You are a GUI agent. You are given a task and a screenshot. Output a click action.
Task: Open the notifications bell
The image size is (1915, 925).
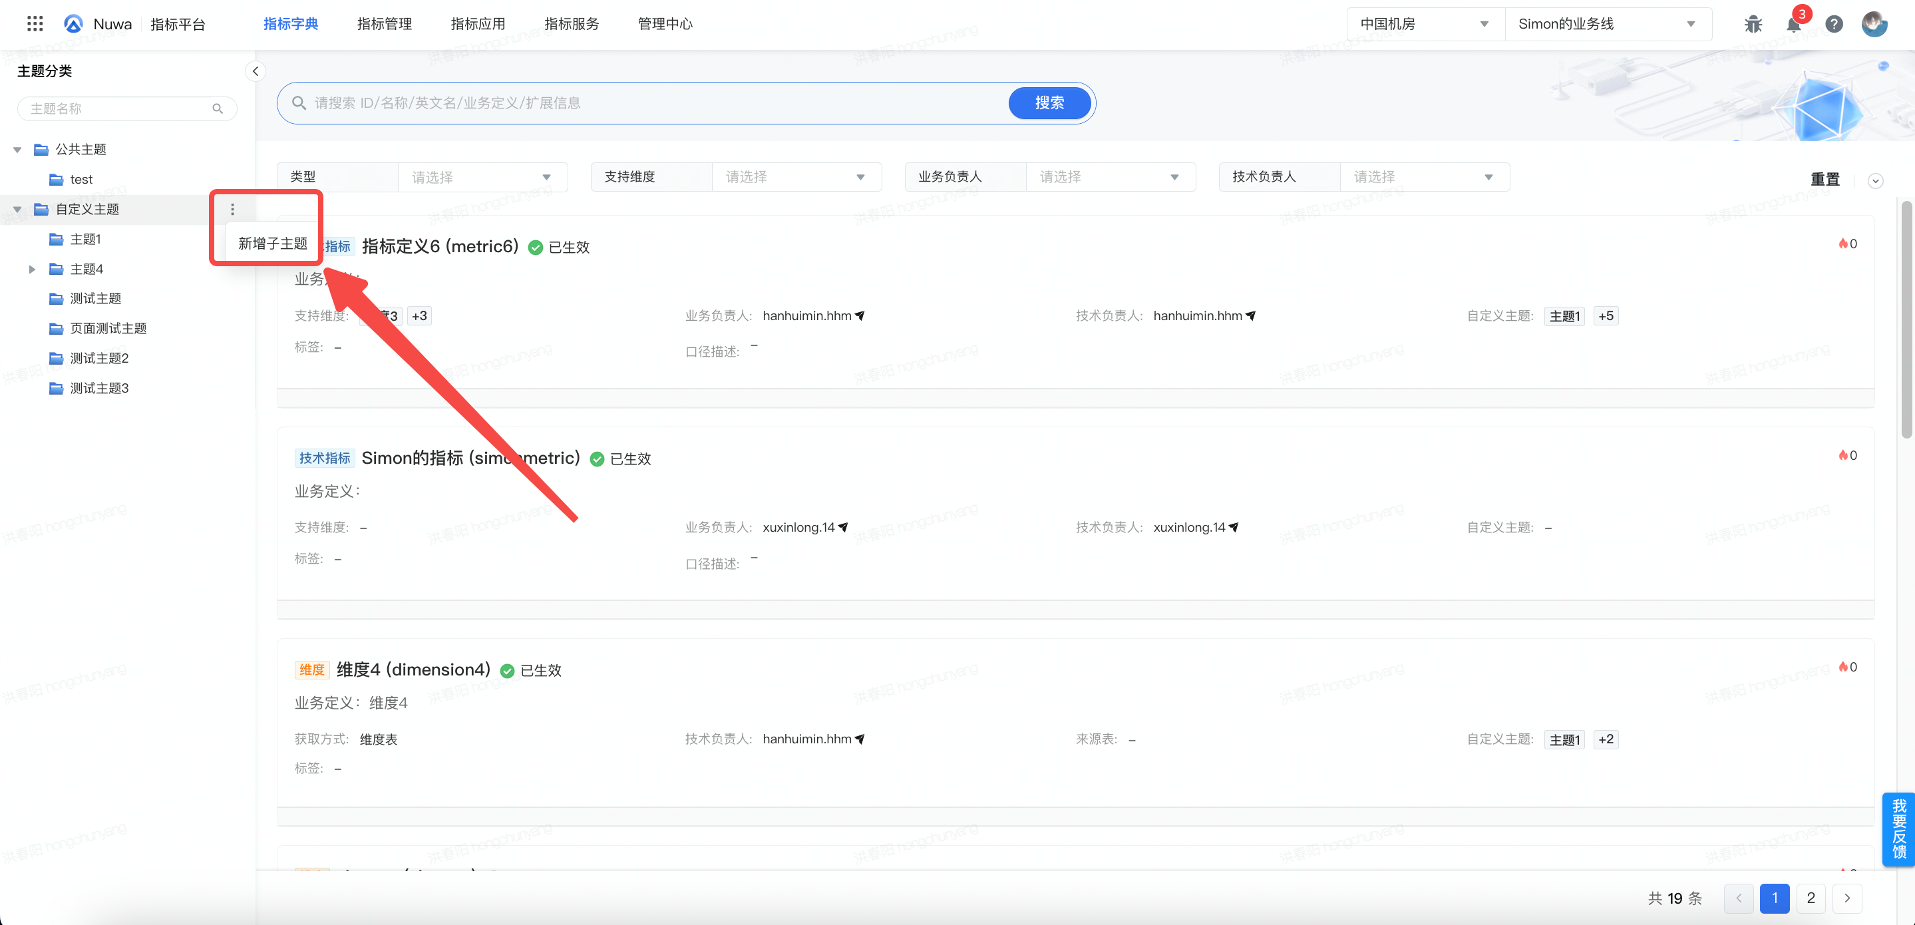[x=1794, y=25]
